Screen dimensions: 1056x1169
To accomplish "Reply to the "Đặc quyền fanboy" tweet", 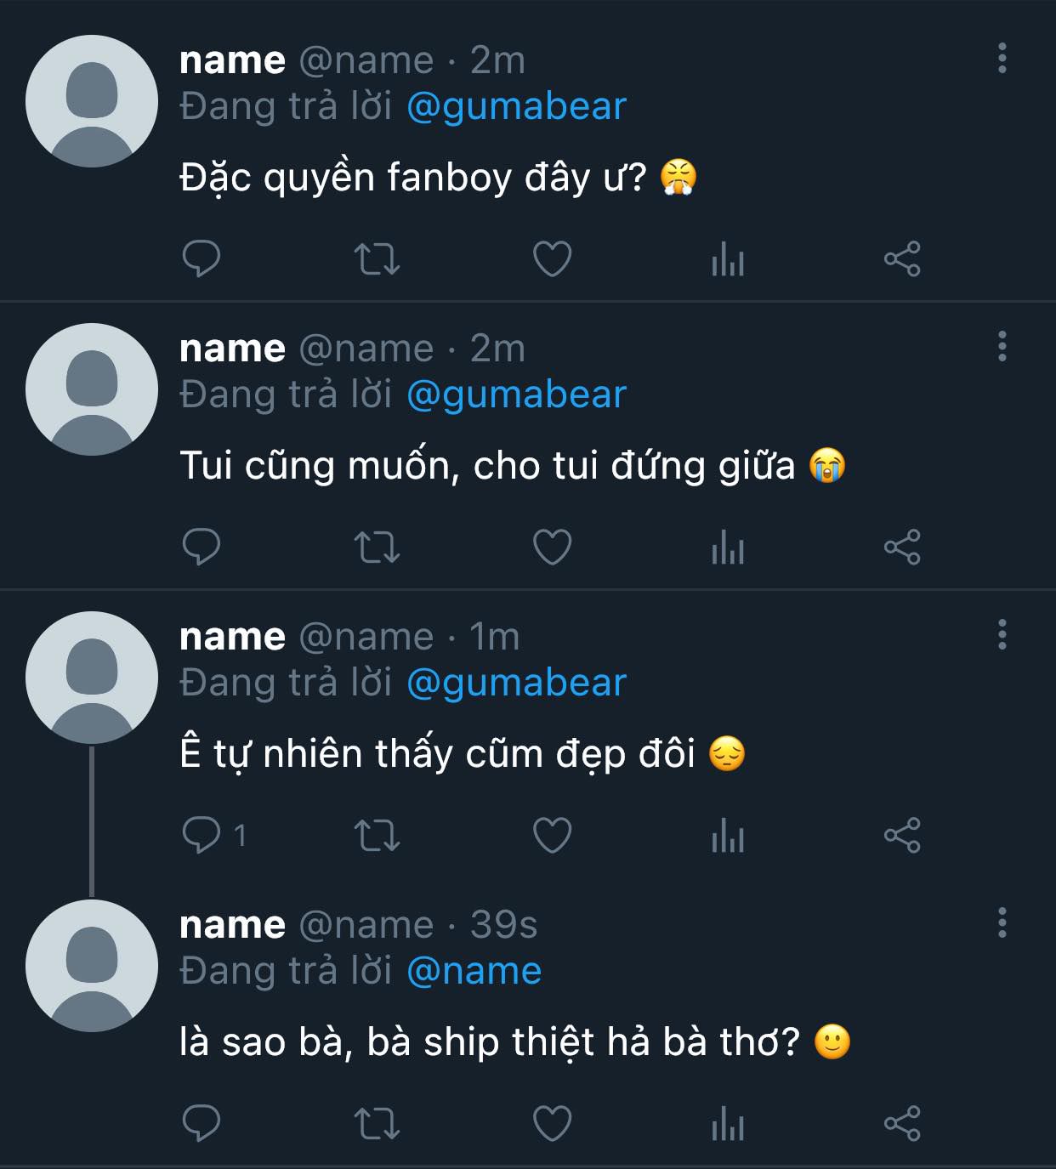I will pos(202,258).
